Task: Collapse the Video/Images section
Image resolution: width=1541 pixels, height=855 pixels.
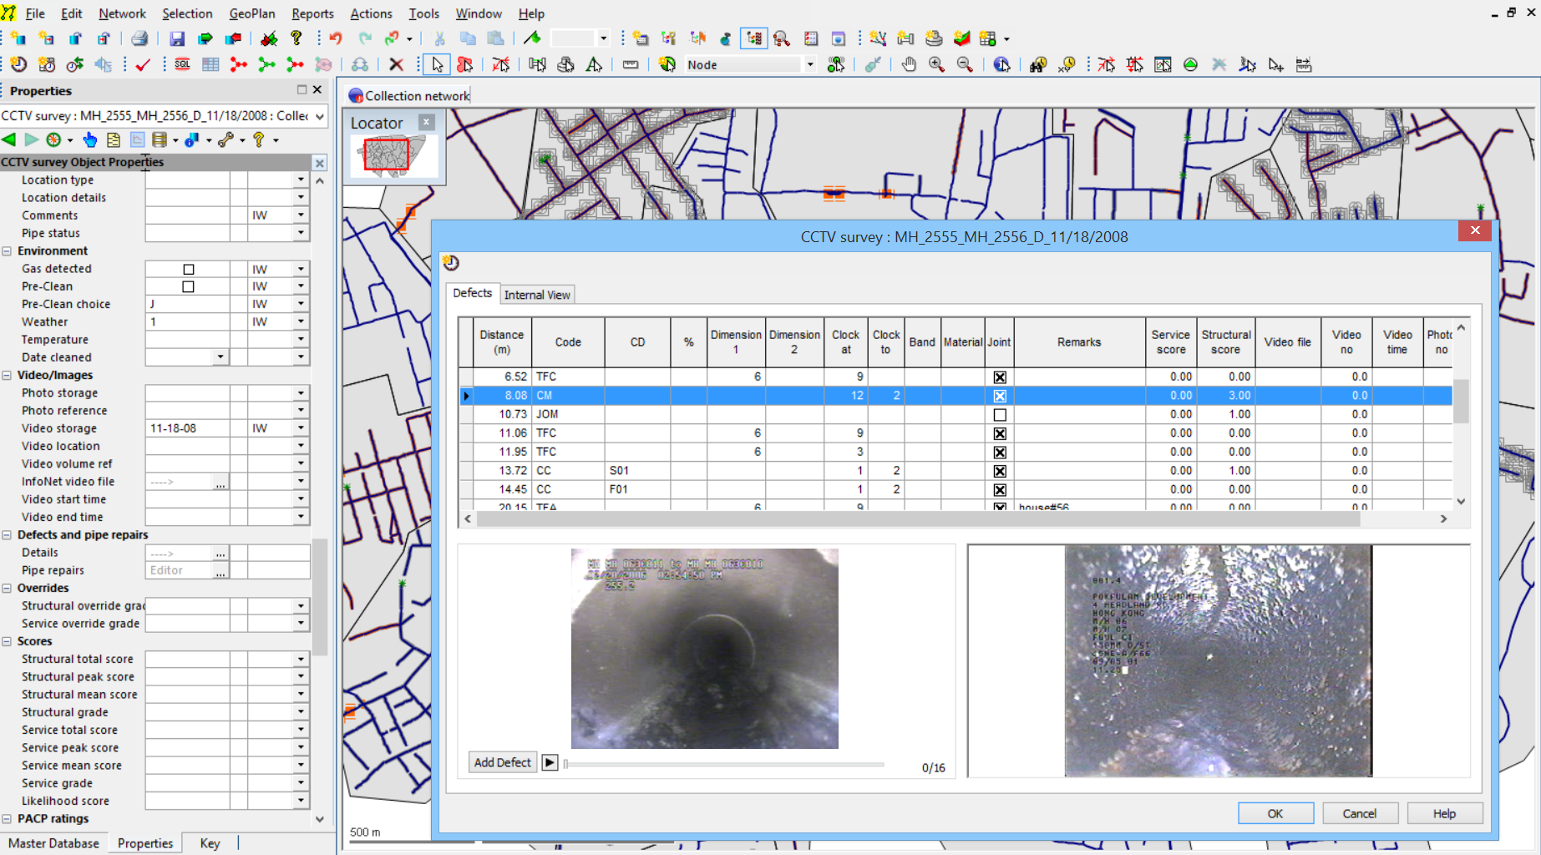Action: tap(7, 375)
